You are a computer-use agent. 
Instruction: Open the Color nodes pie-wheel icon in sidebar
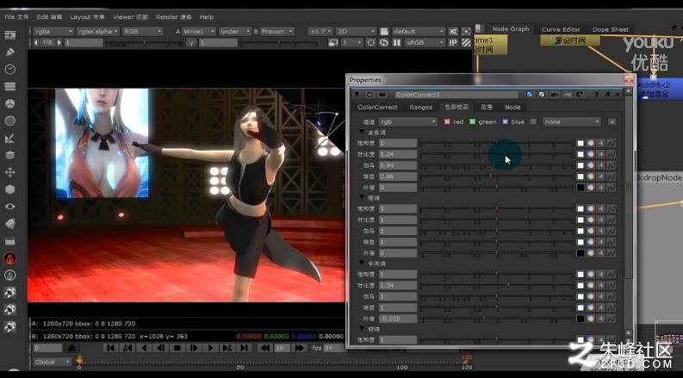tap(10, 103)
